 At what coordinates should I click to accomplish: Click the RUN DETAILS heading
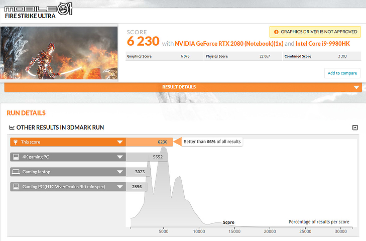click(26, 113)
